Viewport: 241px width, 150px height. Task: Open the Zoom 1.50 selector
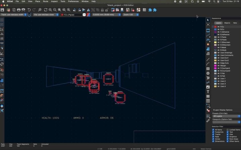pos(130,14)
